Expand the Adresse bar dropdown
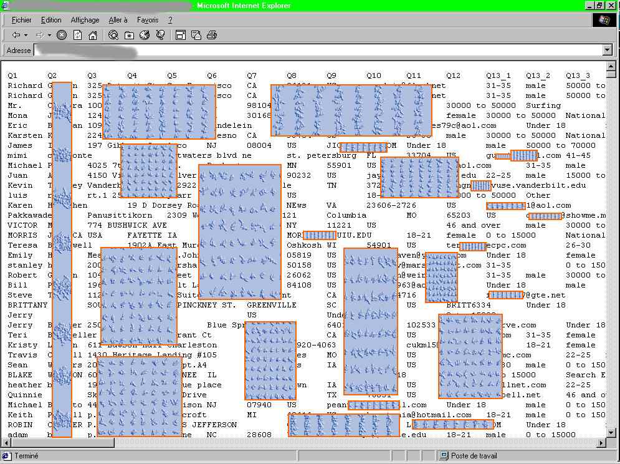 click(608, 51)
